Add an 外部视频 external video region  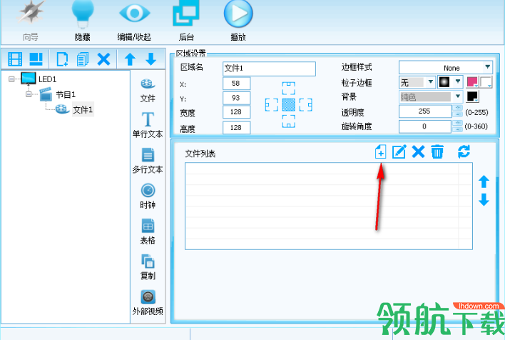[148, 303]
